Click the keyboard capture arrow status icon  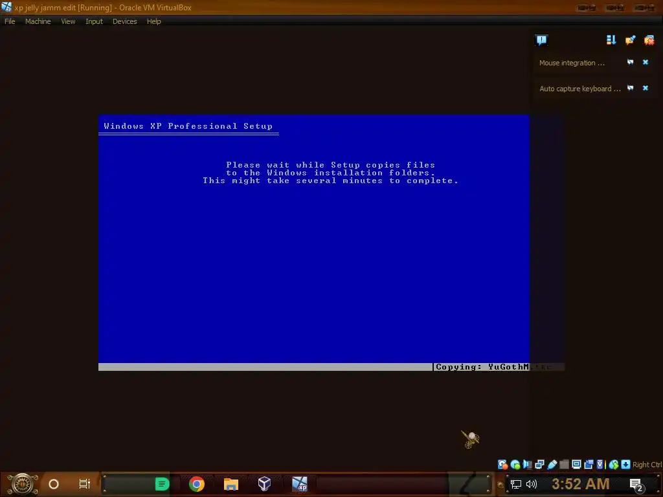pos(626,465)
